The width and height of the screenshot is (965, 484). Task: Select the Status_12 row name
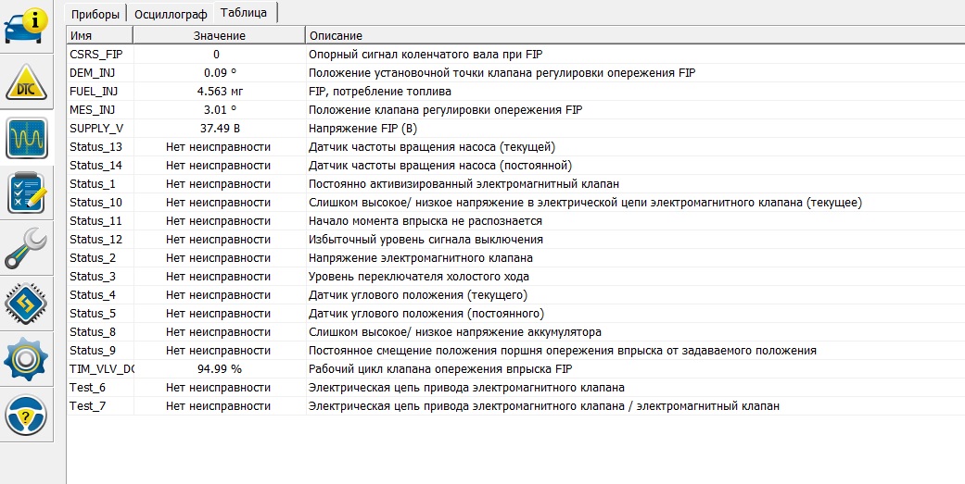(95, 239)
